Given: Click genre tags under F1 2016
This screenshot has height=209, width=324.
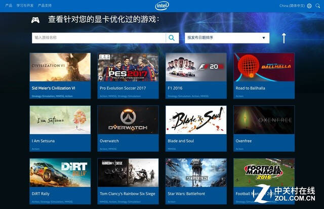Looking at the screenshot, I should coord(188,96).
